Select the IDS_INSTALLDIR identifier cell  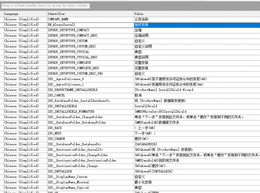90,171
